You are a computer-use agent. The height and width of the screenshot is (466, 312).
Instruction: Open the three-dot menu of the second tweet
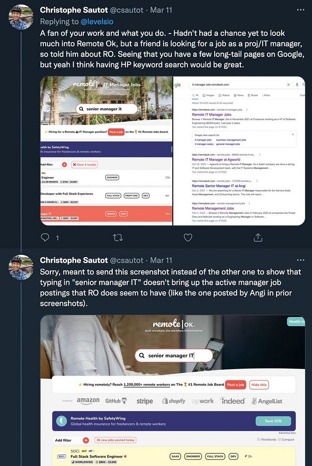tap(300, 260)
